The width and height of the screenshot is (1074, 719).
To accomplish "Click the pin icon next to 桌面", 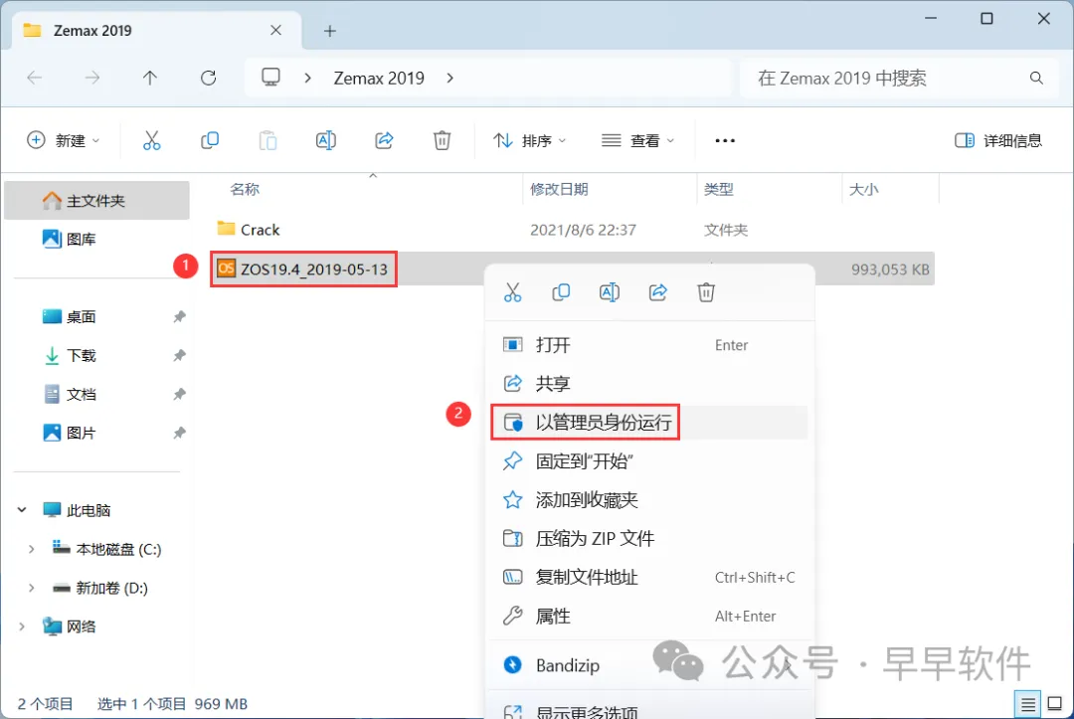I will [179, 316].
